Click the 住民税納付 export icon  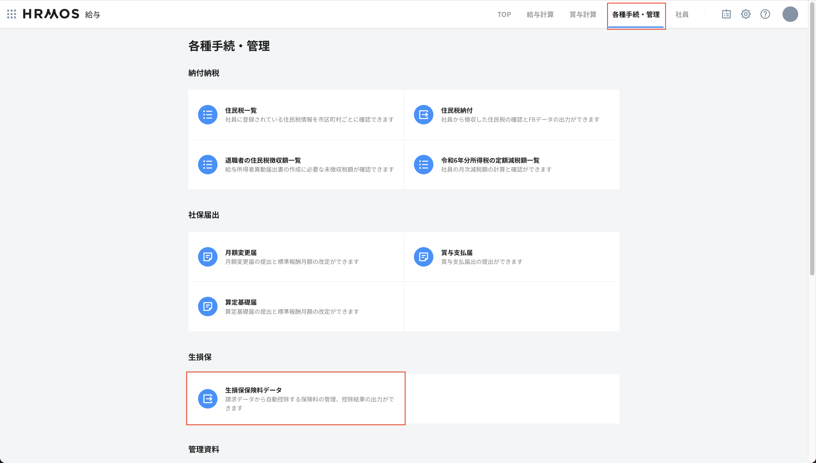pyautogui.click(x=424, y=115)
